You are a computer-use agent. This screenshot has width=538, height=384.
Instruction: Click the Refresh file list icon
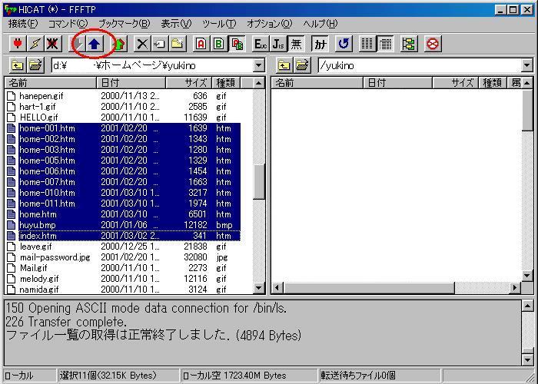(344, 44)
